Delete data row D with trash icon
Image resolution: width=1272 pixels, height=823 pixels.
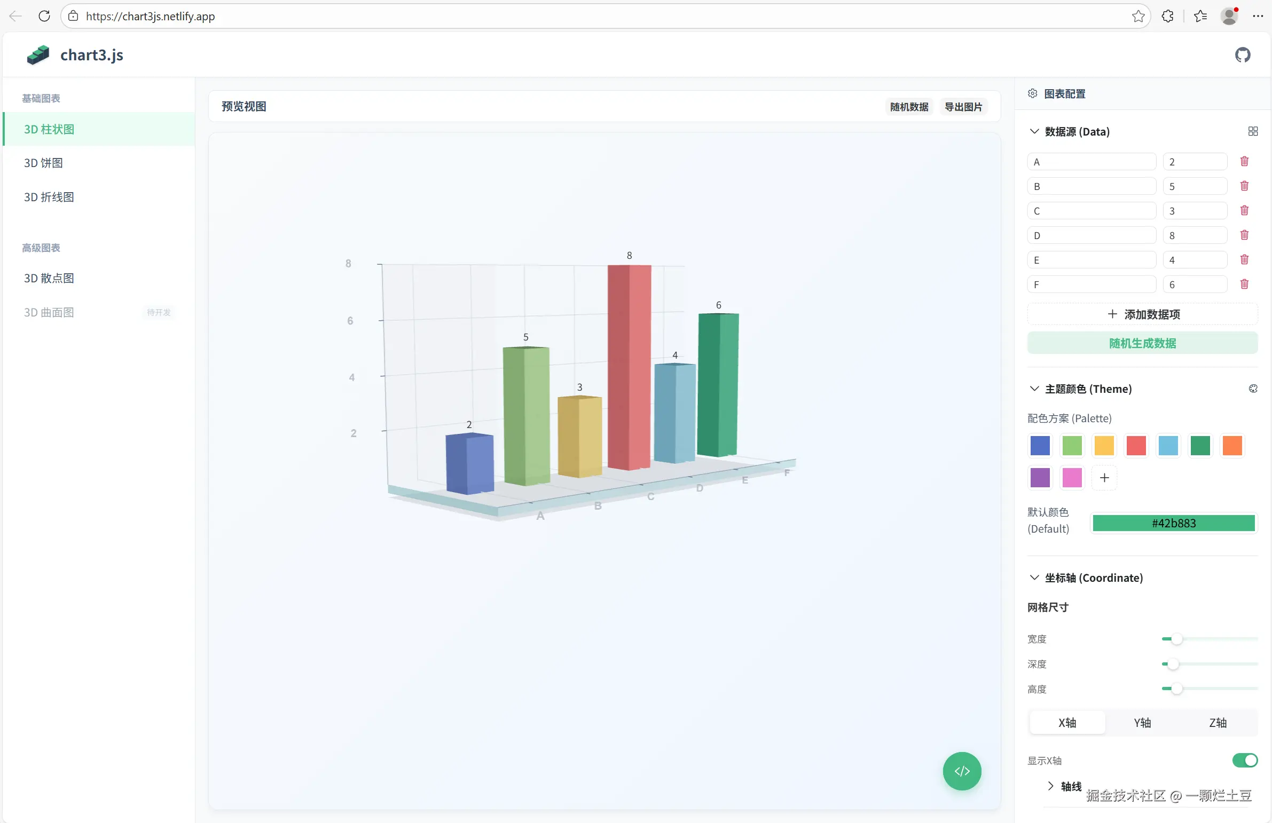(1244, 235)
